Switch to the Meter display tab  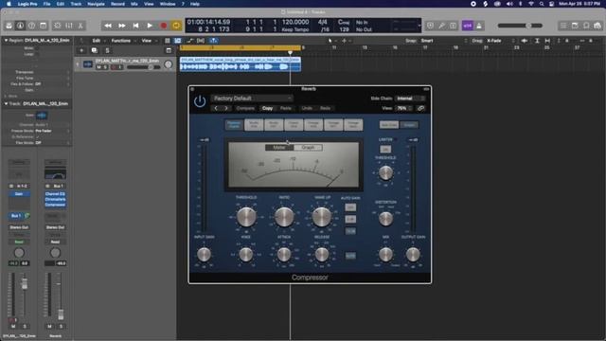click(279, 148)
